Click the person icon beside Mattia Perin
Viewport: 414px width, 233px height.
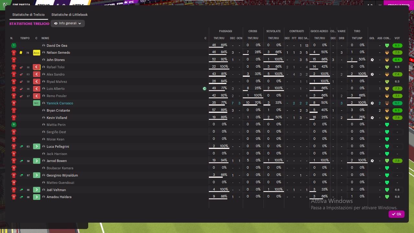44,125
